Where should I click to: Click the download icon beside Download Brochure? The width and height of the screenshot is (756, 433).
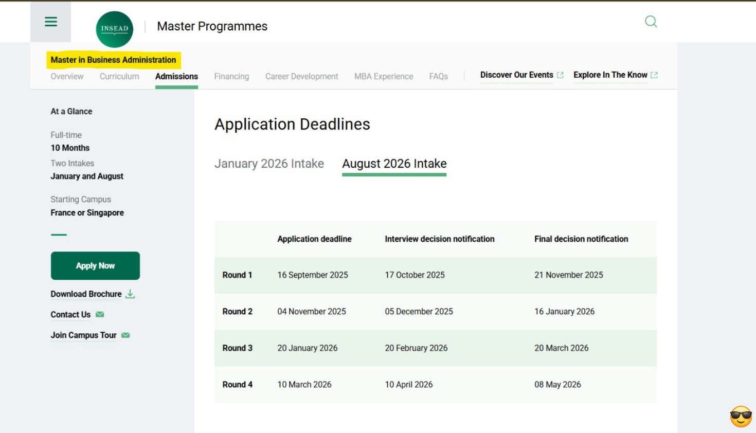131,294
